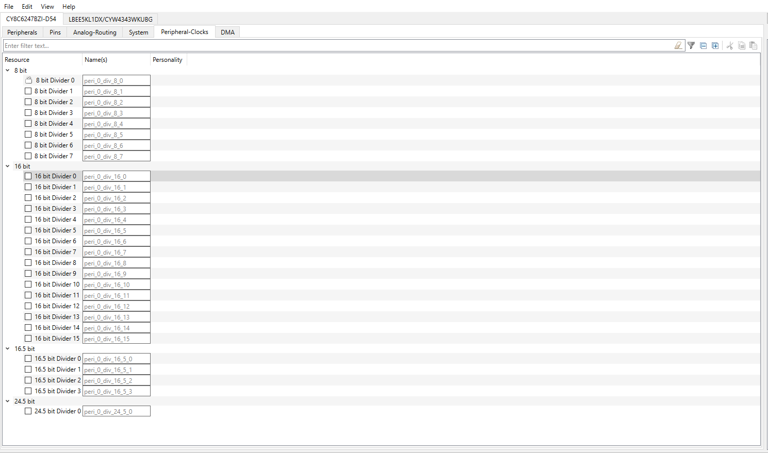This screenshot has height=453, width=768.
Task: Click the peri_0_div_16_14 name field
Action: (117, 328)
